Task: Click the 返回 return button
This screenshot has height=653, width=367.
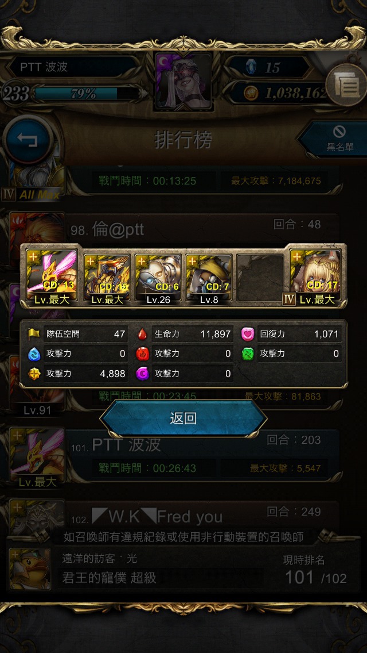Action: [183, 418]
